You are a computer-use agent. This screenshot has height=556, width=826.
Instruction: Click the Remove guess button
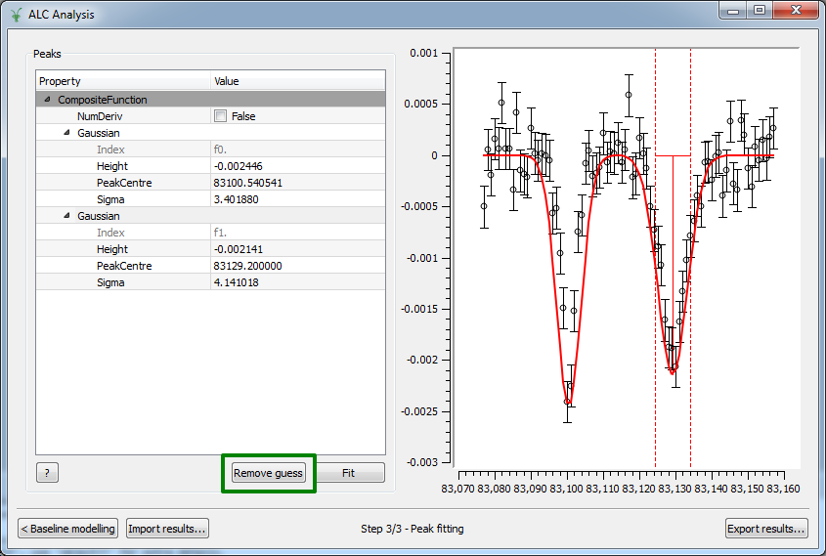(x=269, y=473)
